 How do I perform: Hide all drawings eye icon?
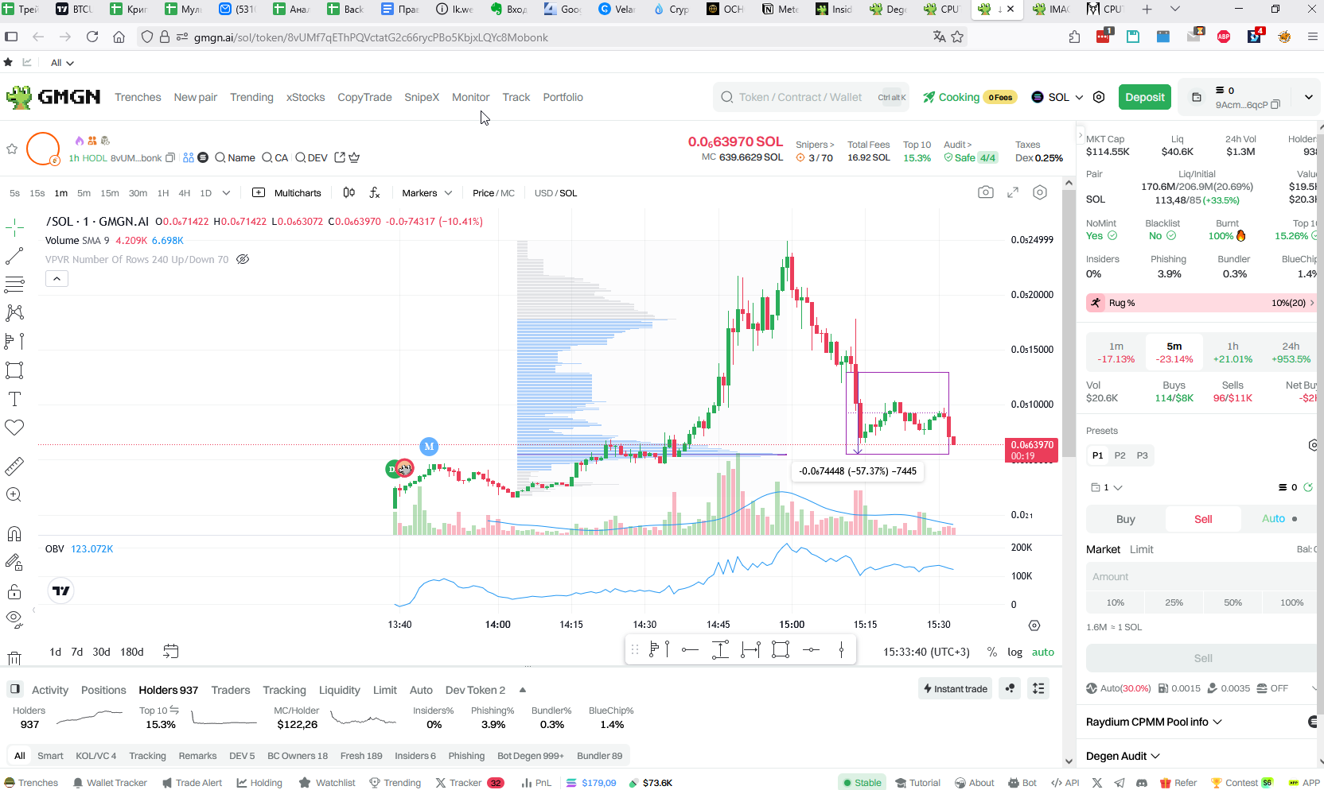coord(14,619)
